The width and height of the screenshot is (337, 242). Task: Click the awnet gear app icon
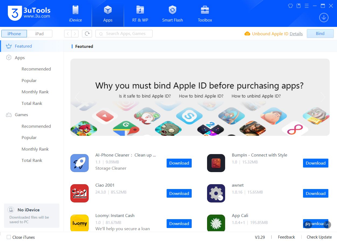pos(216,193)
